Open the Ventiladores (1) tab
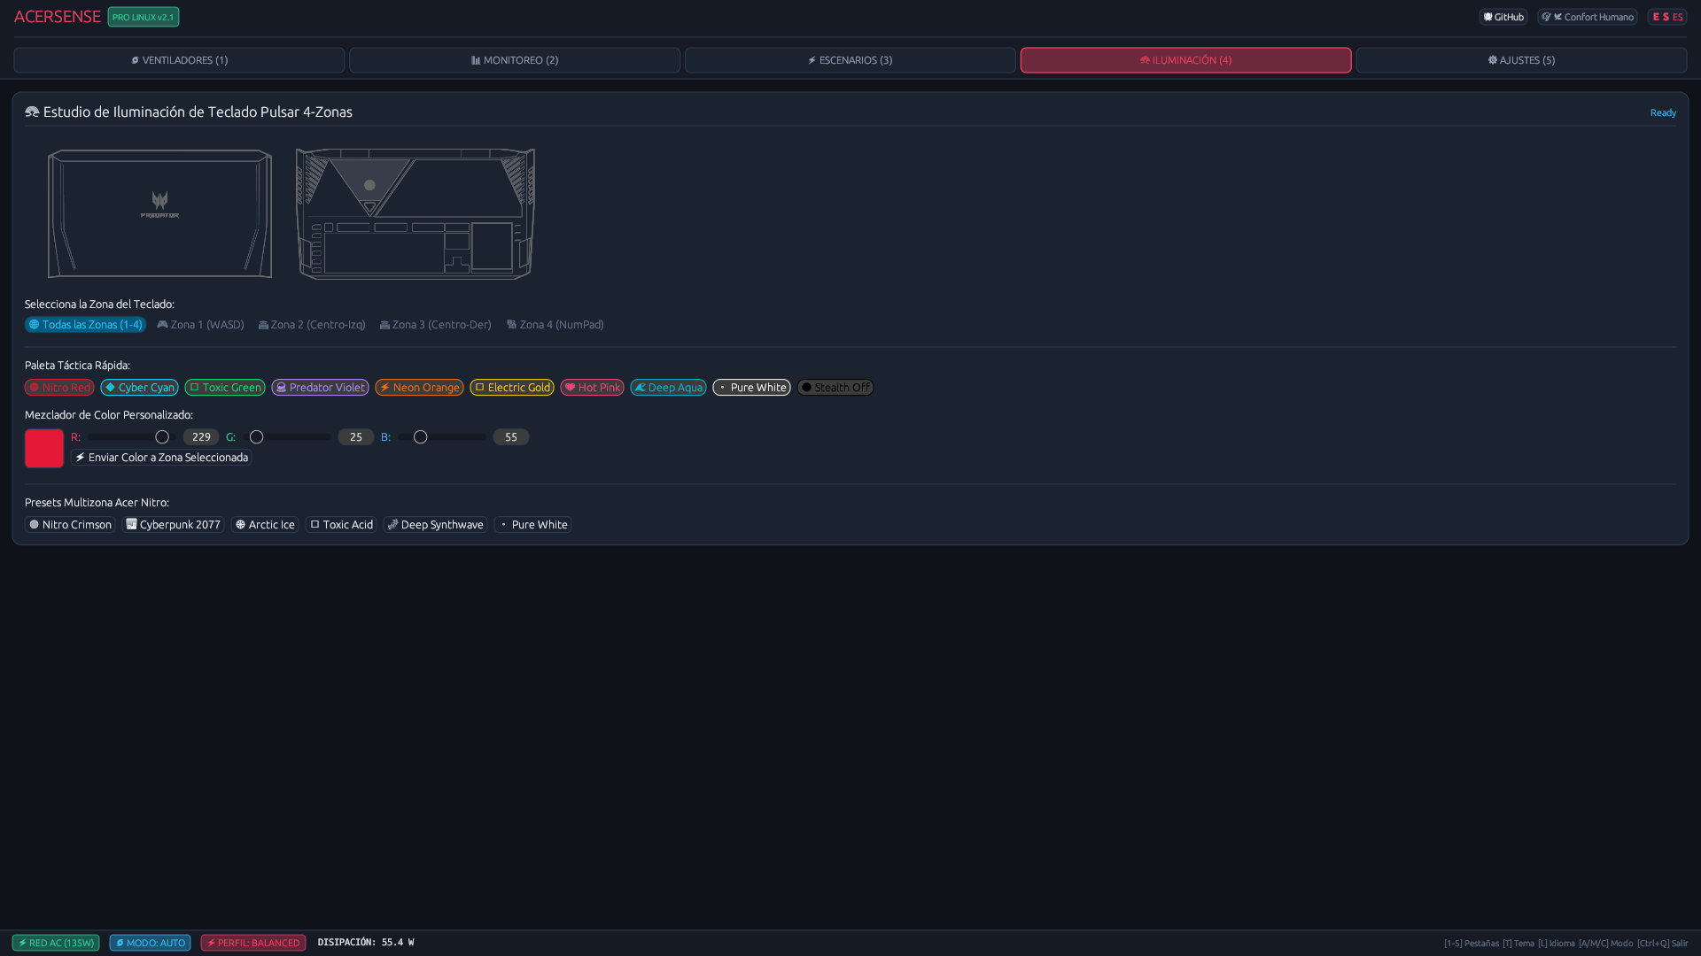 pyautogui.click(x=179, y=60)
